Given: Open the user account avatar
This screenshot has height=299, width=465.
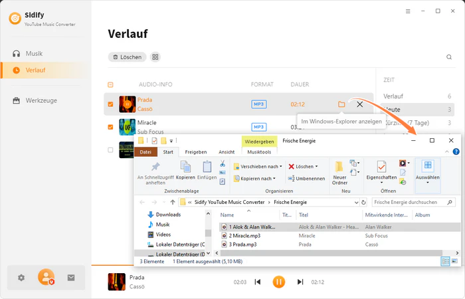Looking at the screenshot, I should point(46,277).
